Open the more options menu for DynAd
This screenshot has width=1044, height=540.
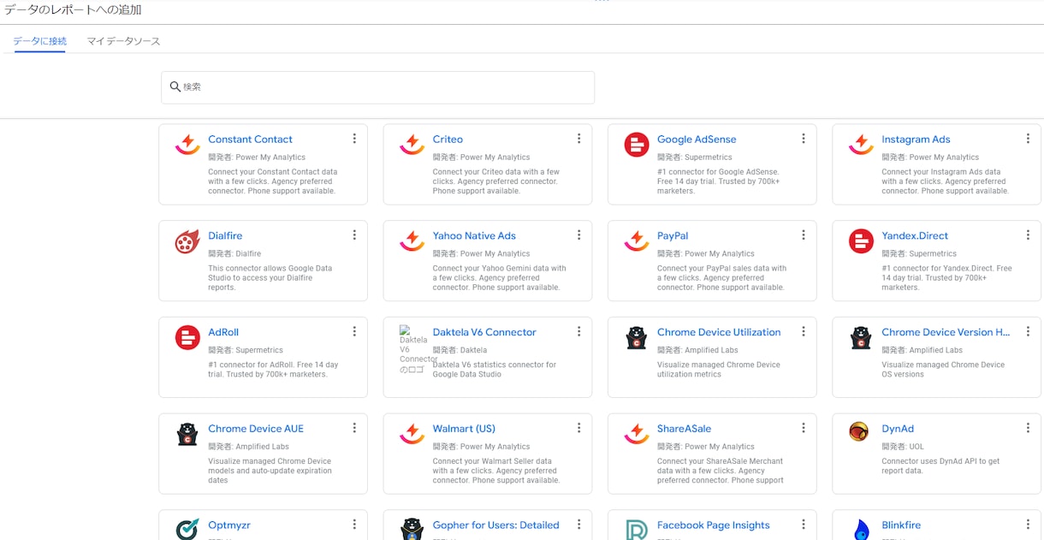[1028, 429]
